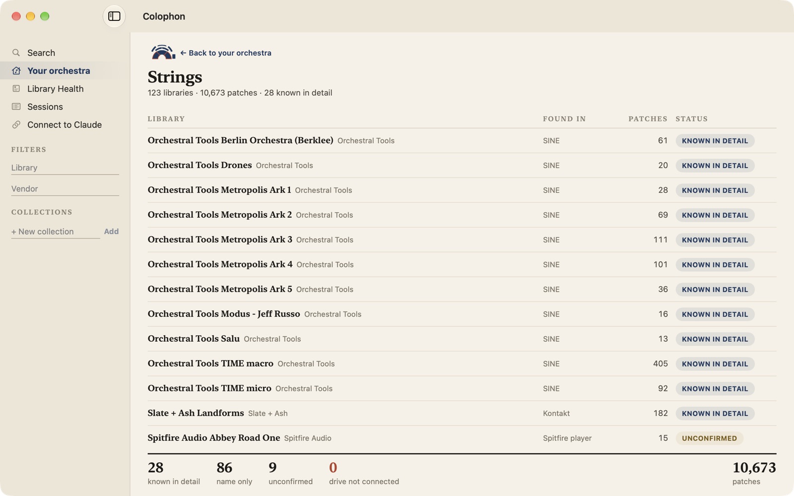Click Kontakt in the Found In column

(x=556, y=413)
